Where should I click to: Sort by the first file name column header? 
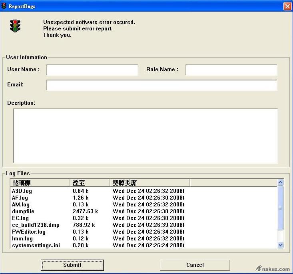[x=40, y=183]
